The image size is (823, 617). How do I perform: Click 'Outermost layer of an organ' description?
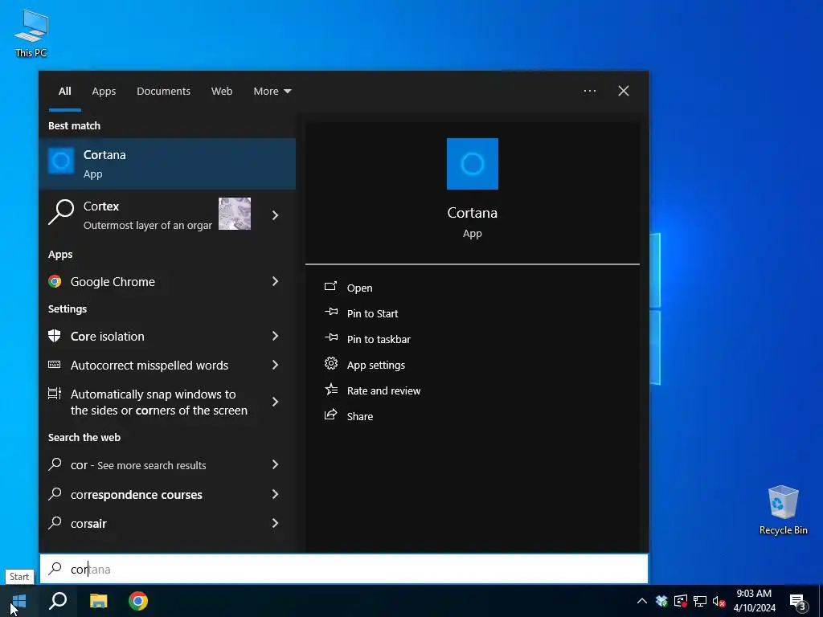tap(148, 225)
